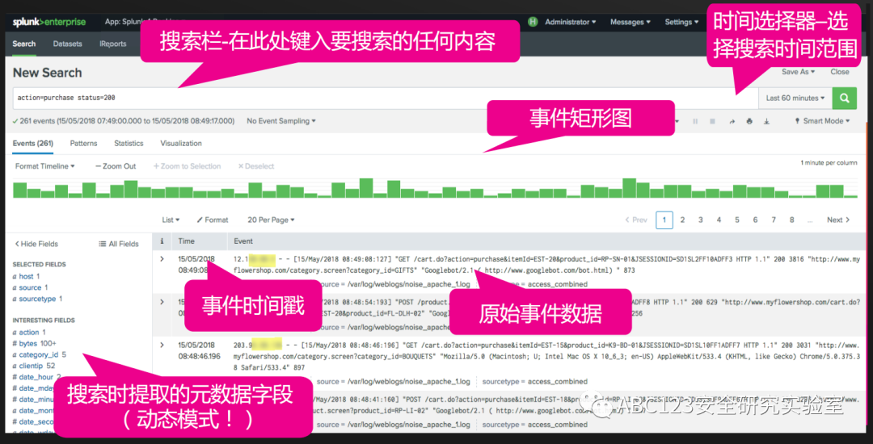This screenshot has width=873, height=444.
Task: Open the List display dropdown
Action: point(171,220)
